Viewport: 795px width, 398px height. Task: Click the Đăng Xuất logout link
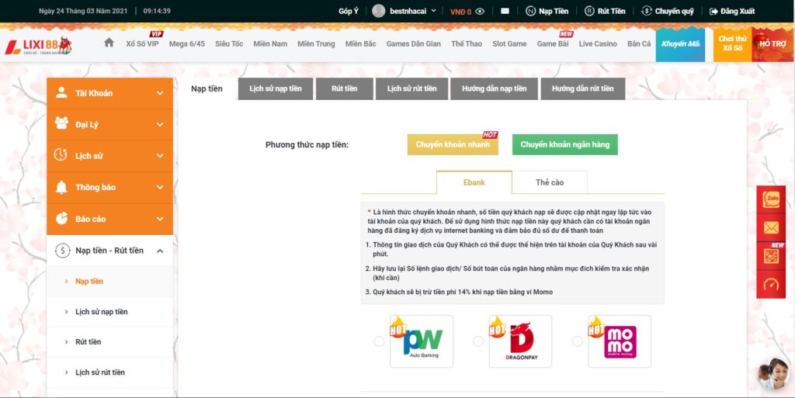coord(732,12)
